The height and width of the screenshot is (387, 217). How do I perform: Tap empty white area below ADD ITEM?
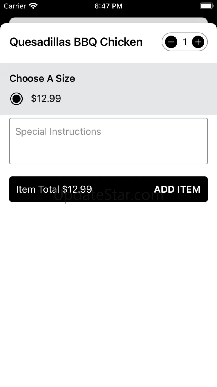pos(108,279)
